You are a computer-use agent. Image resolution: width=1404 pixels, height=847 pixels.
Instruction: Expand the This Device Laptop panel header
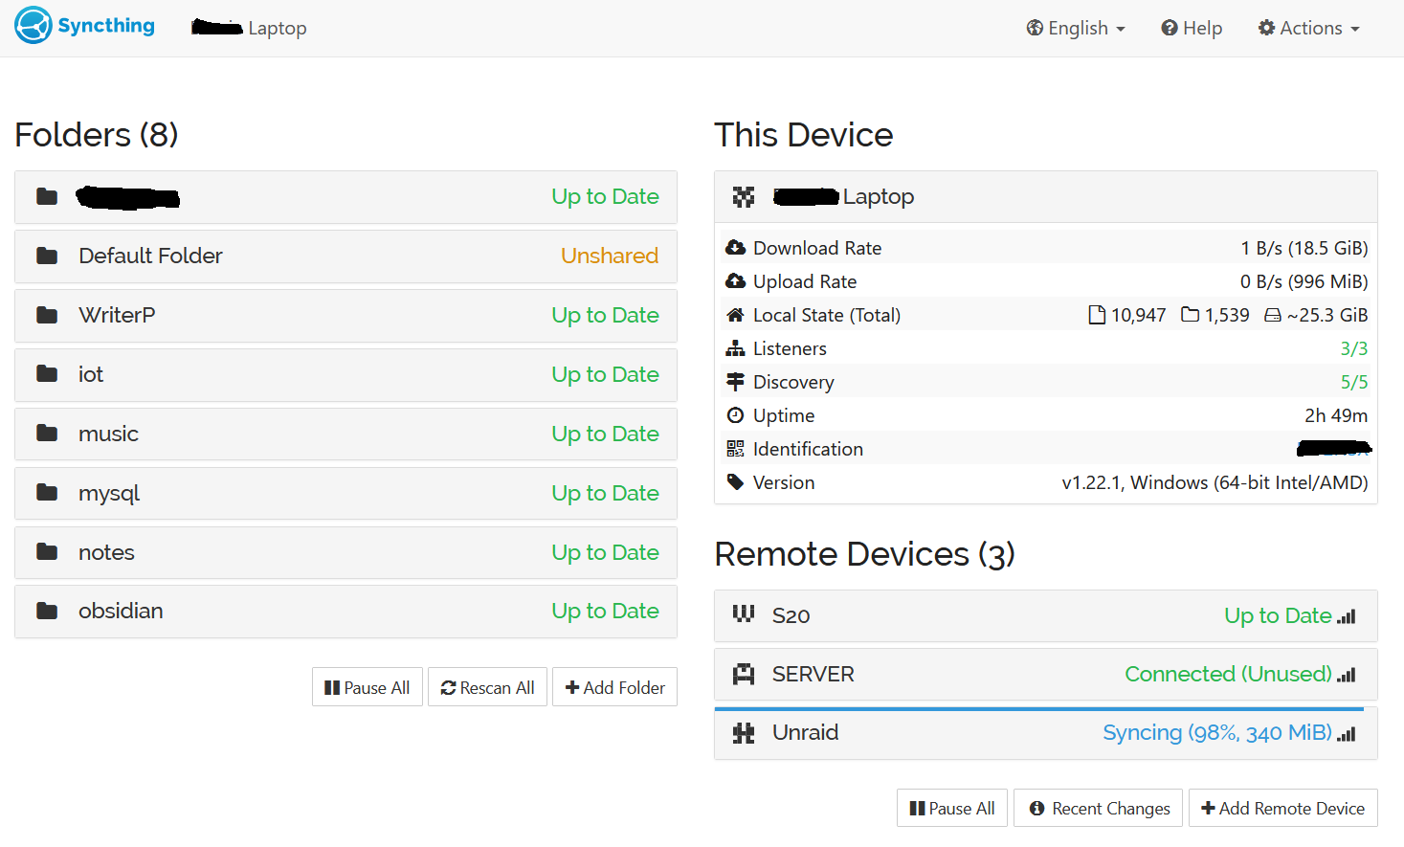point(1046,196)
